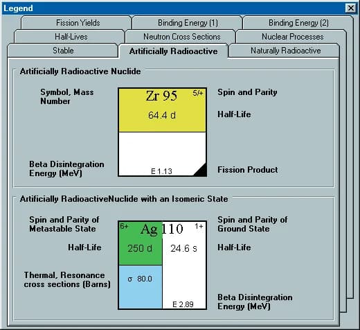Viewport: 360px width, 330px height.
Task: Click the Half-Life label right of 24.6 s
Action: point(234,247)
